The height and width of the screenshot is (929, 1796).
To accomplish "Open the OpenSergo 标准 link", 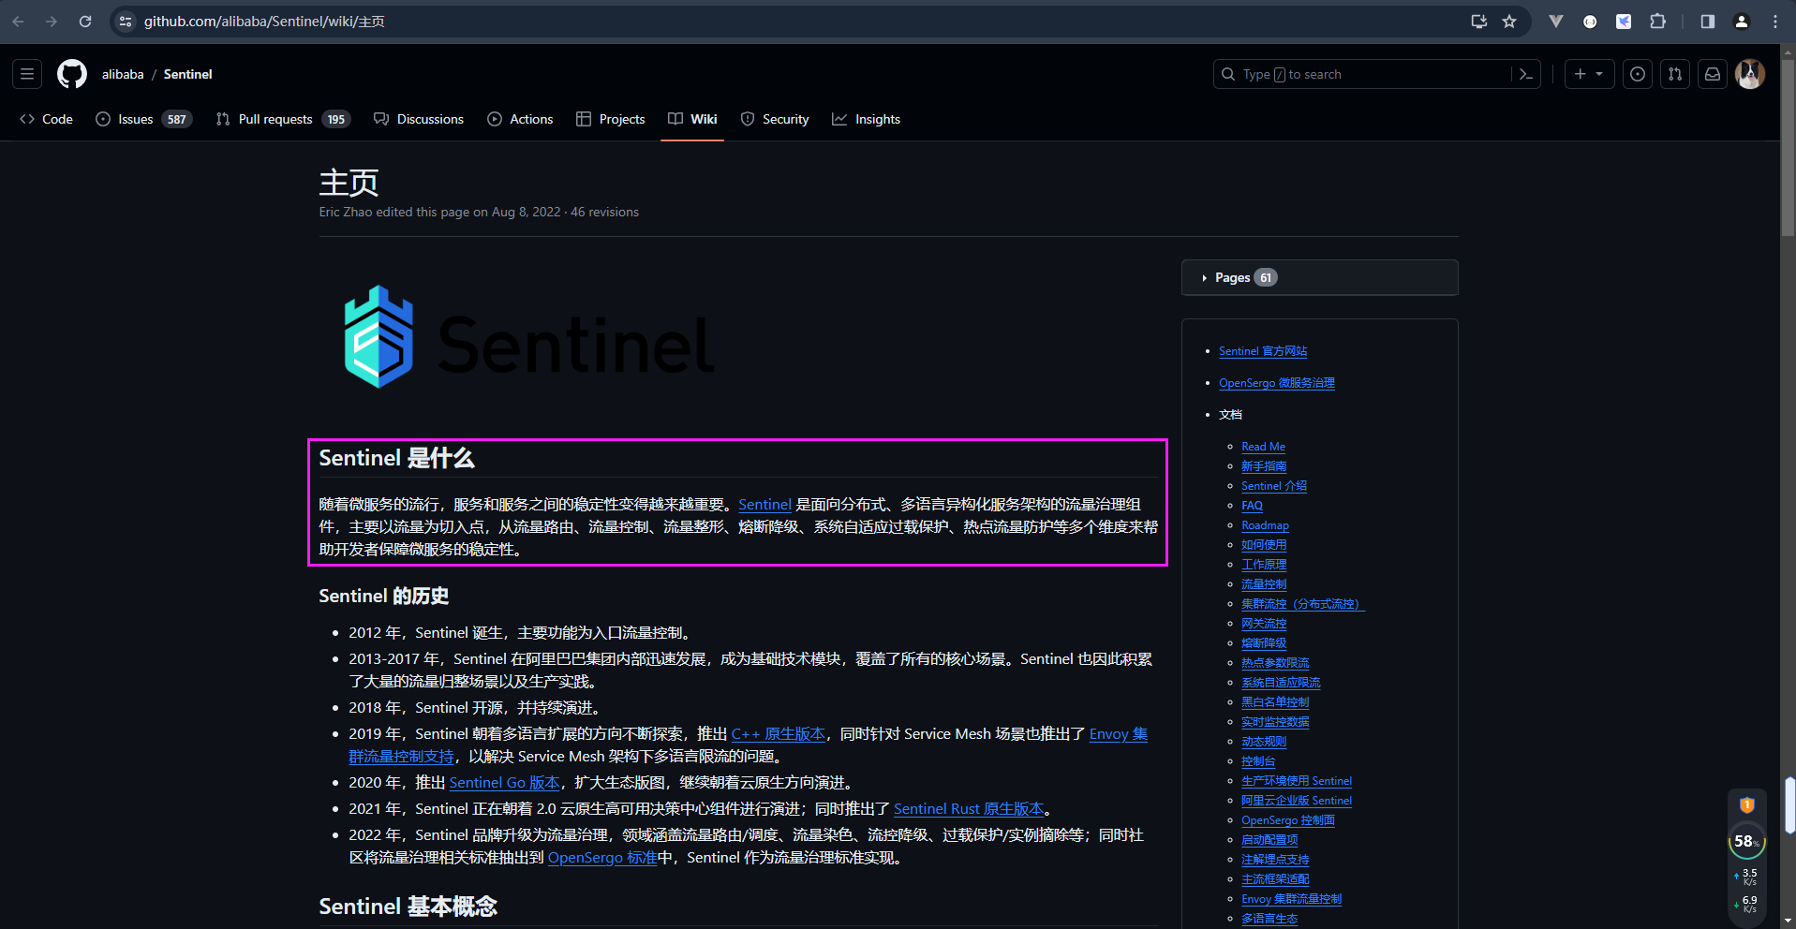I will point(602,858).
